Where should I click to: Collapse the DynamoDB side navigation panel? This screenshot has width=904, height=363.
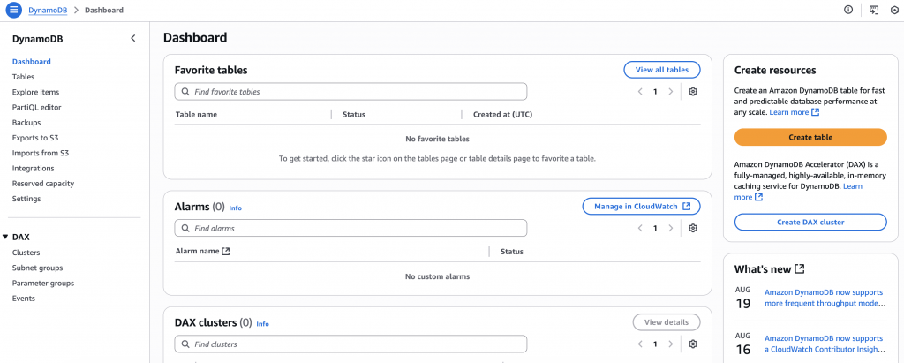(x=133, y=38)
